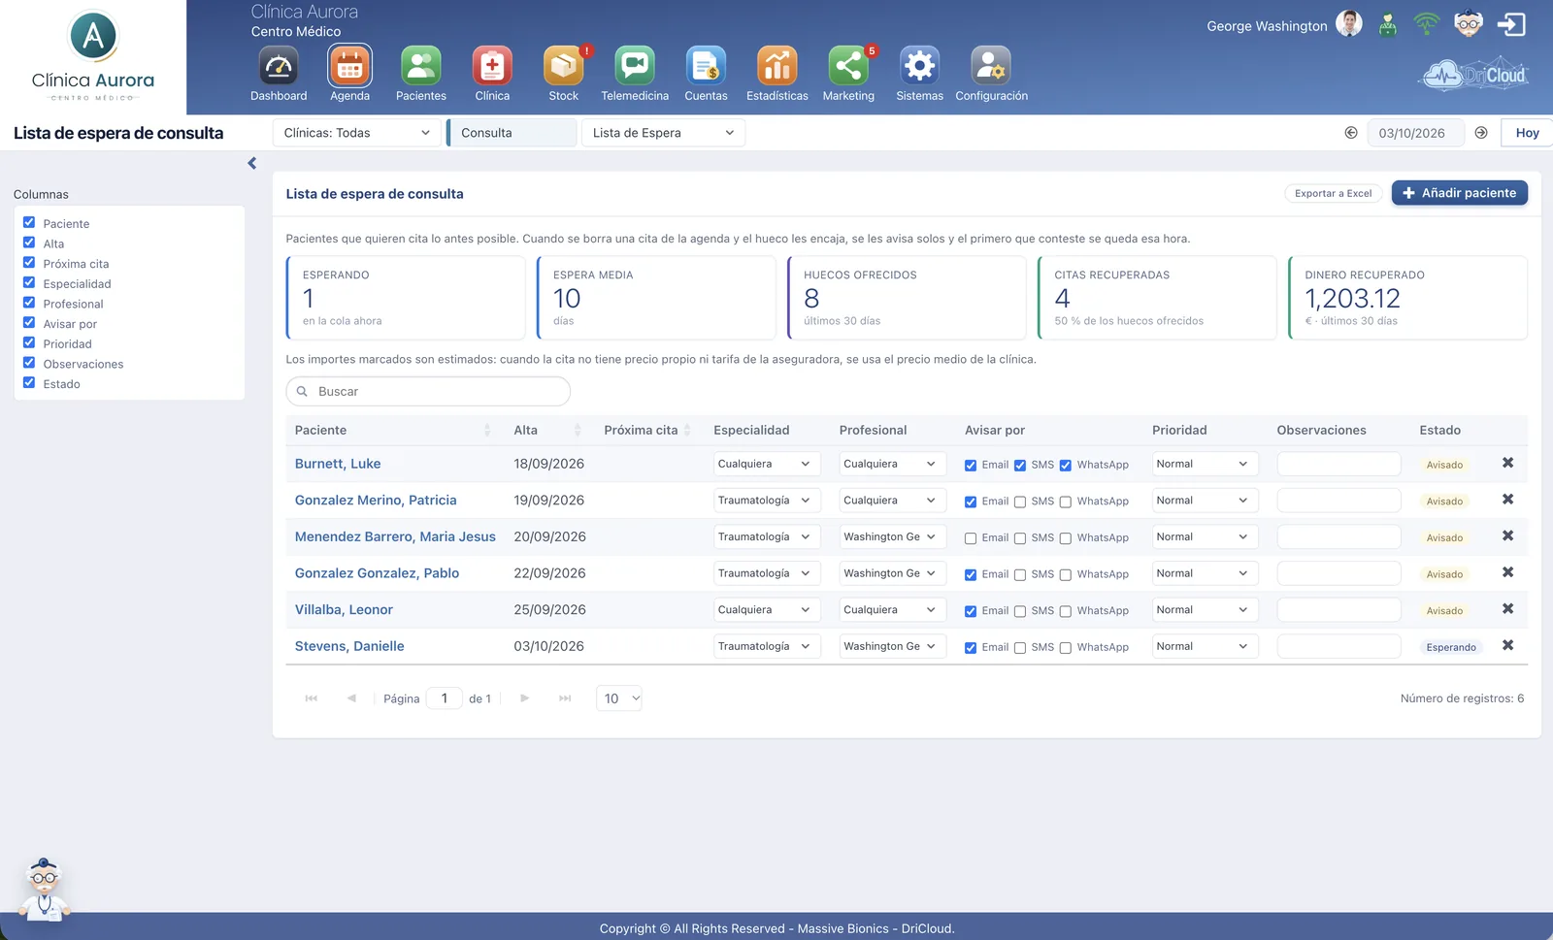Open the Dashboard module icon
This screenshot has width=1553, height=940.
279,66
